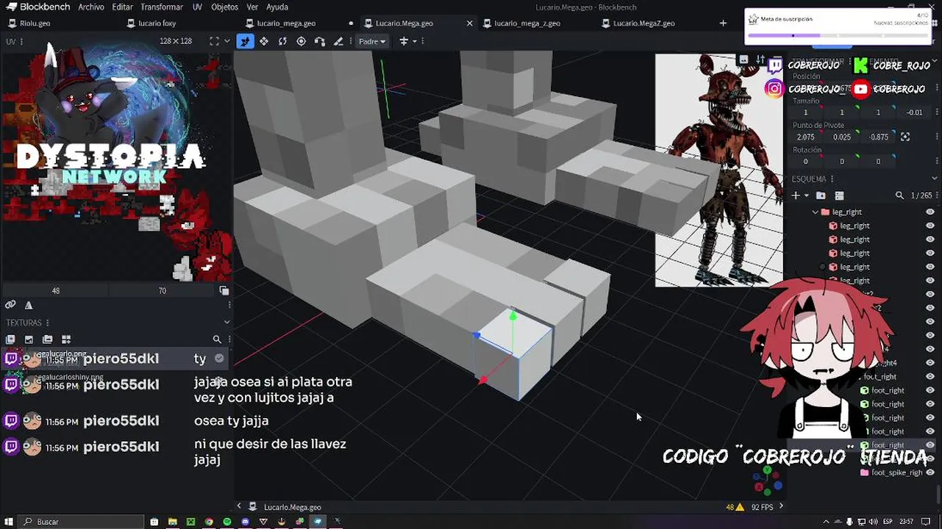Open Chrome from the Windows taskbar
Image resolution: width=942 pixels, height=529 pixels.
click(x=209, y=522)
